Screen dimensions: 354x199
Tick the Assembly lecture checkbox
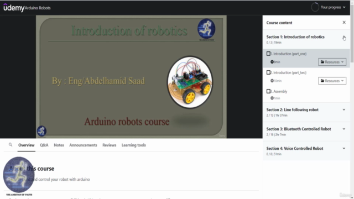[x=268, y=91]
